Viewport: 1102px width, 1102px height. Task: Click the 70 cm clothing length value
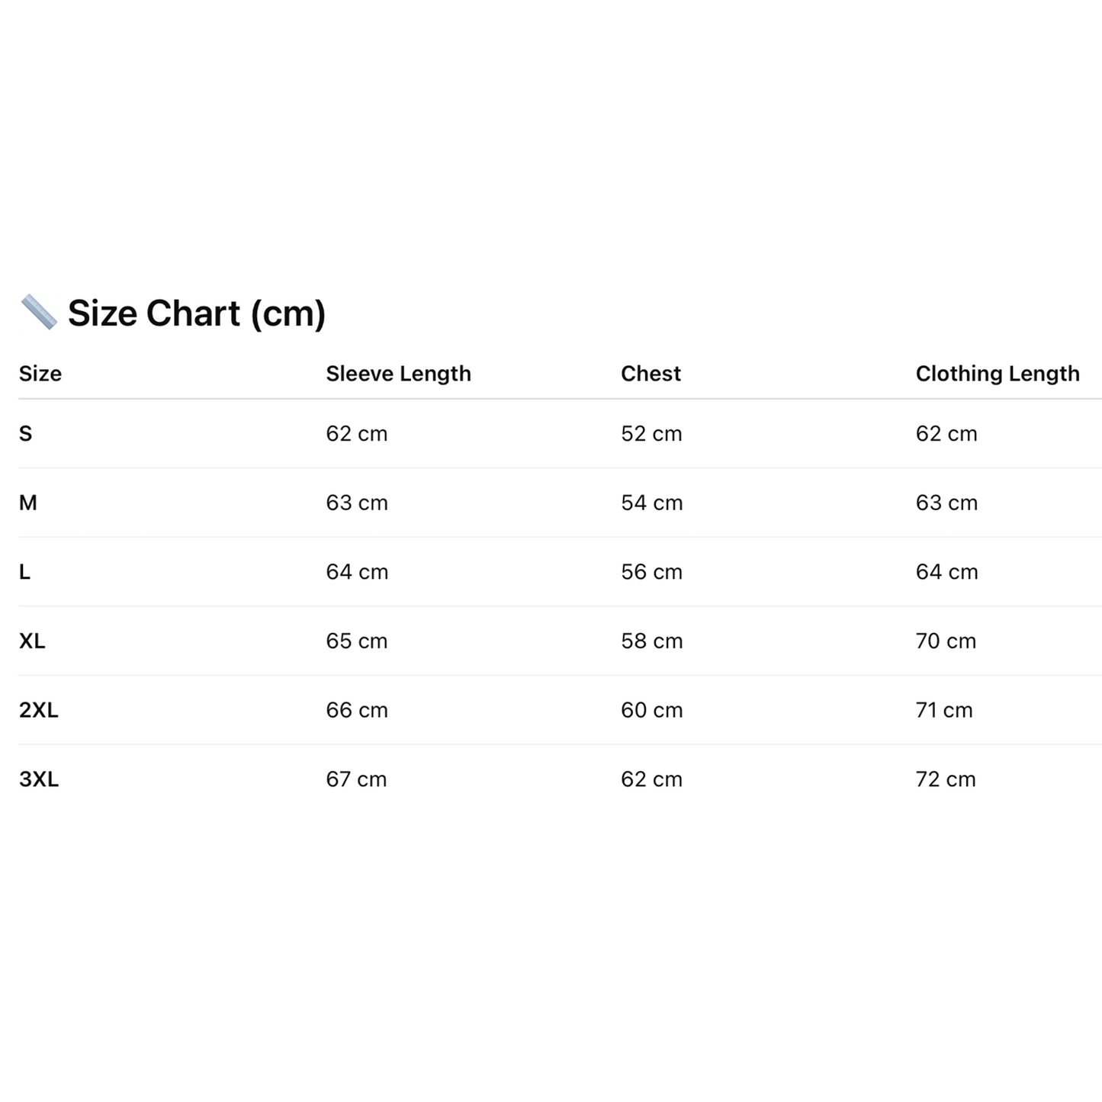pyautogui.click(x=946, y=641)
